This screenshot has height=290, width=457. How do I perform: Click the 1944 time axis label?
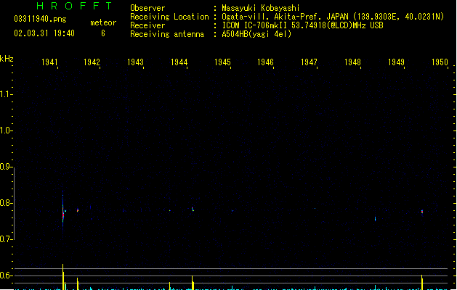179,62
